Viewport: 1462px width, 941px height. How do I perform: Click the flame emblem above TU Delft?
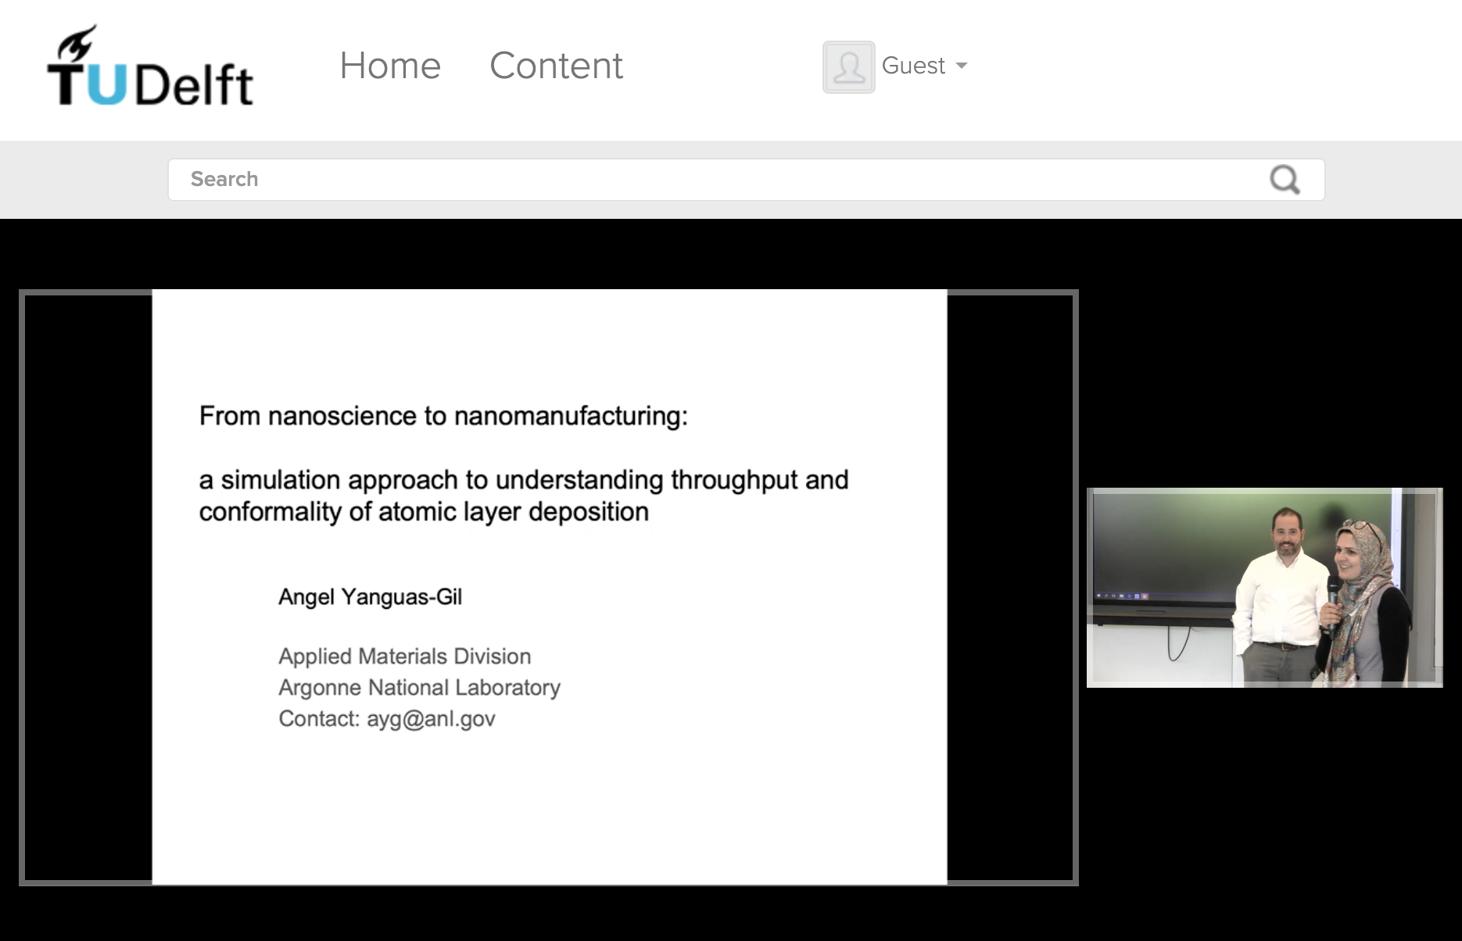[x=77, y=43]
